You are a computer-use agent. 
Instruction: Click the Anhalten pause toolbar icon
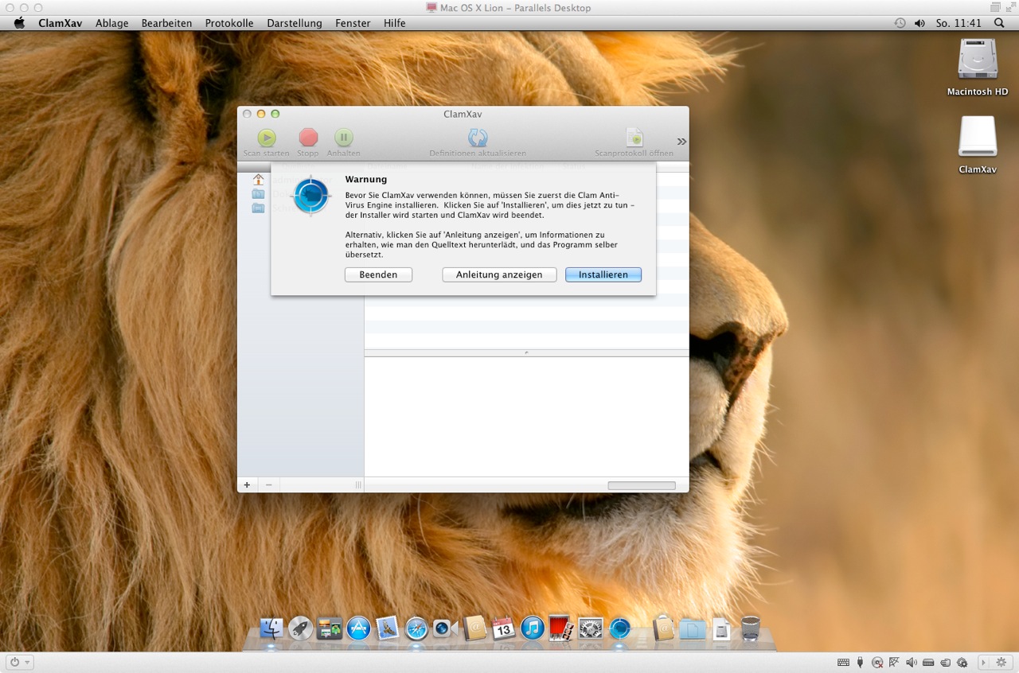coord(343,138)
